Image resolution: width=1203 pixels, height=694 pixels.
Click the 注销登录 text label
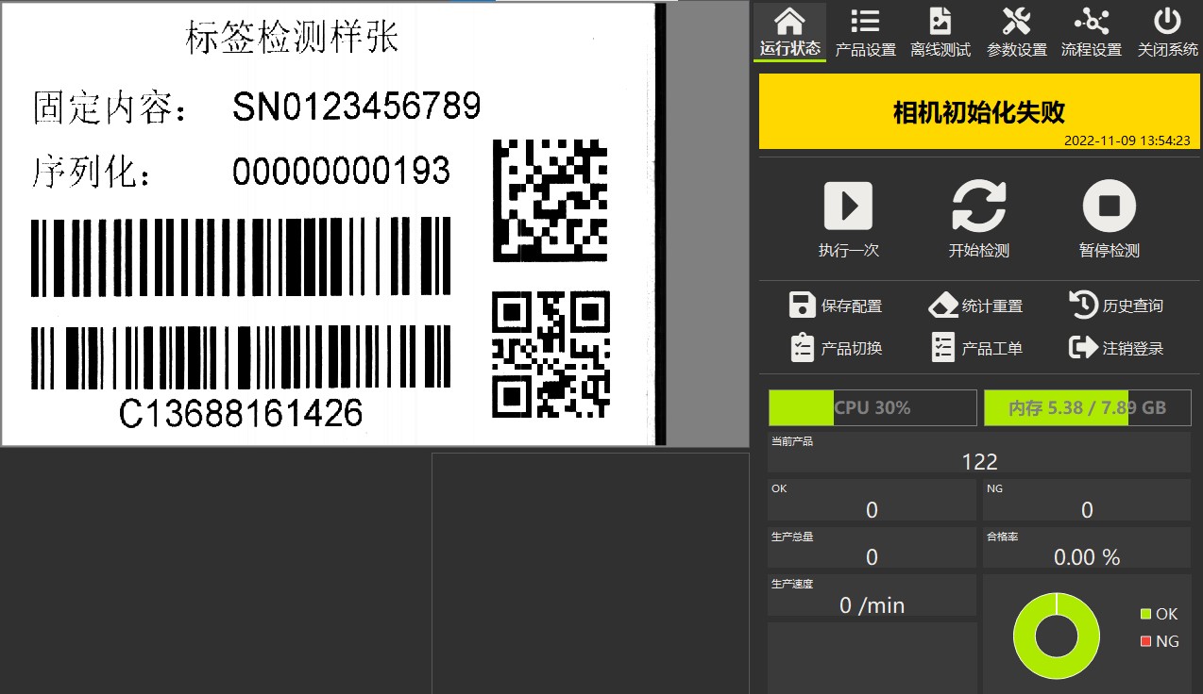coord(1133,349)
